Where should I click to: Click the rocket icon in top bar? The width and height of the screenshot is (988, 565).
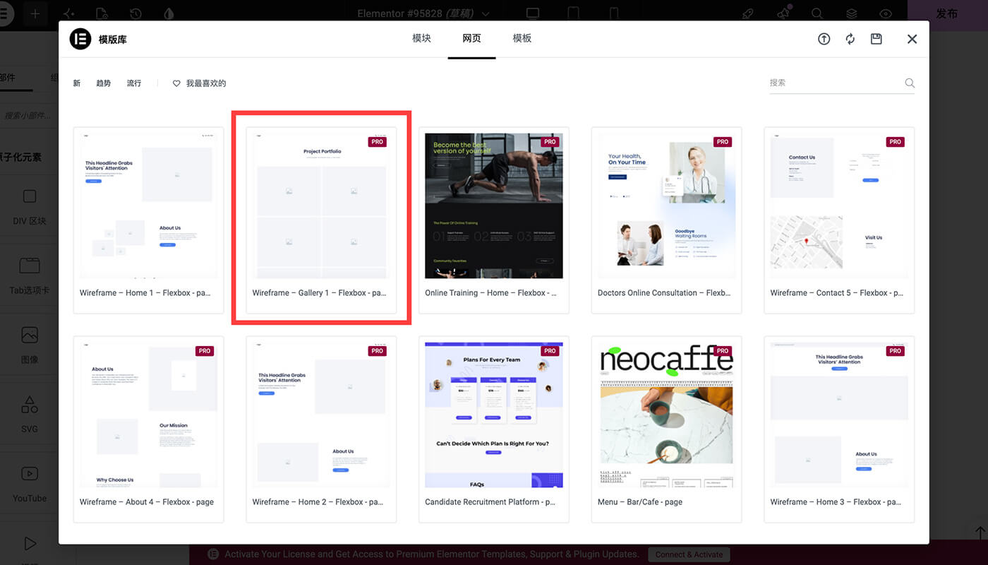(747, 13)
